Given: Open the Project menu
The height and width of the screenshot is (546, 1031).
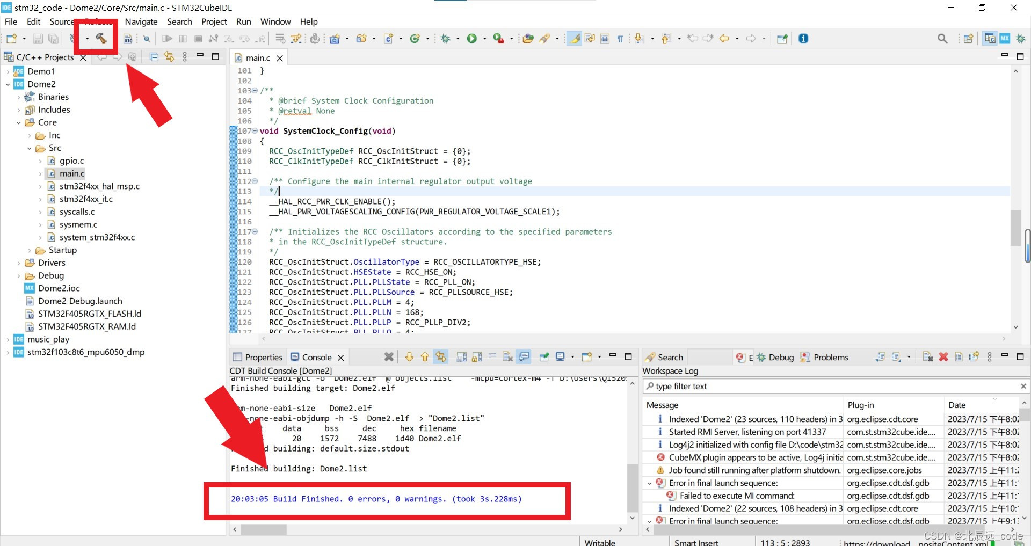Looking at the screenshot, I should click(x=214, y=21).
